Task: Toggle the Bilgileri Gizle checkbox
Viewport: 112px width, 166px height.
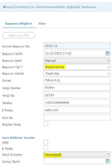Action: point(46,124)
